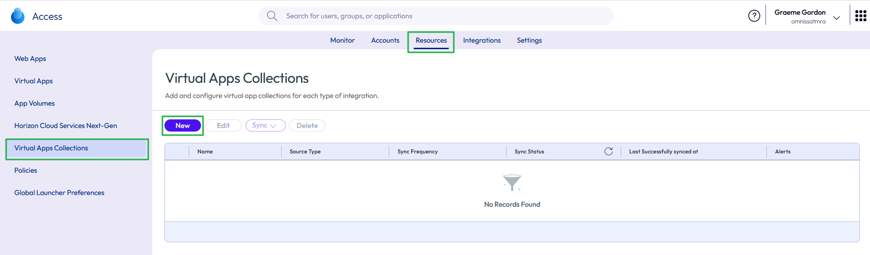Open Web Apps in the sidebar
This screenshot has width=870, height=255.
[30, 58]
